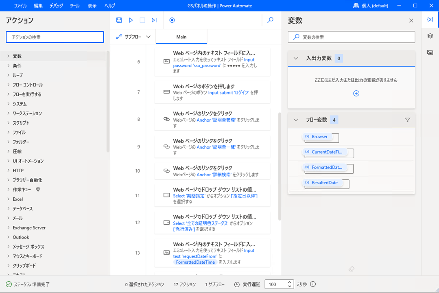Image resolution: width=439 pixels, height=293 pixels.
Task: Add an input variable with the plus button
Action: coord(356,93)
